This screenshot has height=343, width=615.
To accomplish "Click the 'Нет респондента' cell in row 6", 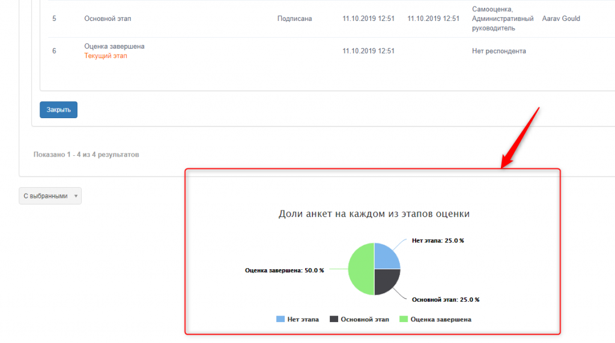I will 498,51.
